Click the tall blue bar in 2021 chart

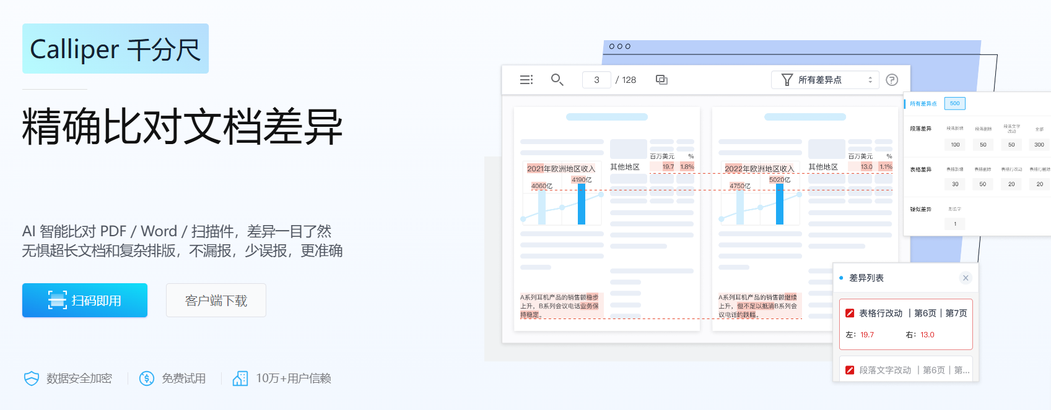pos(582,204)
